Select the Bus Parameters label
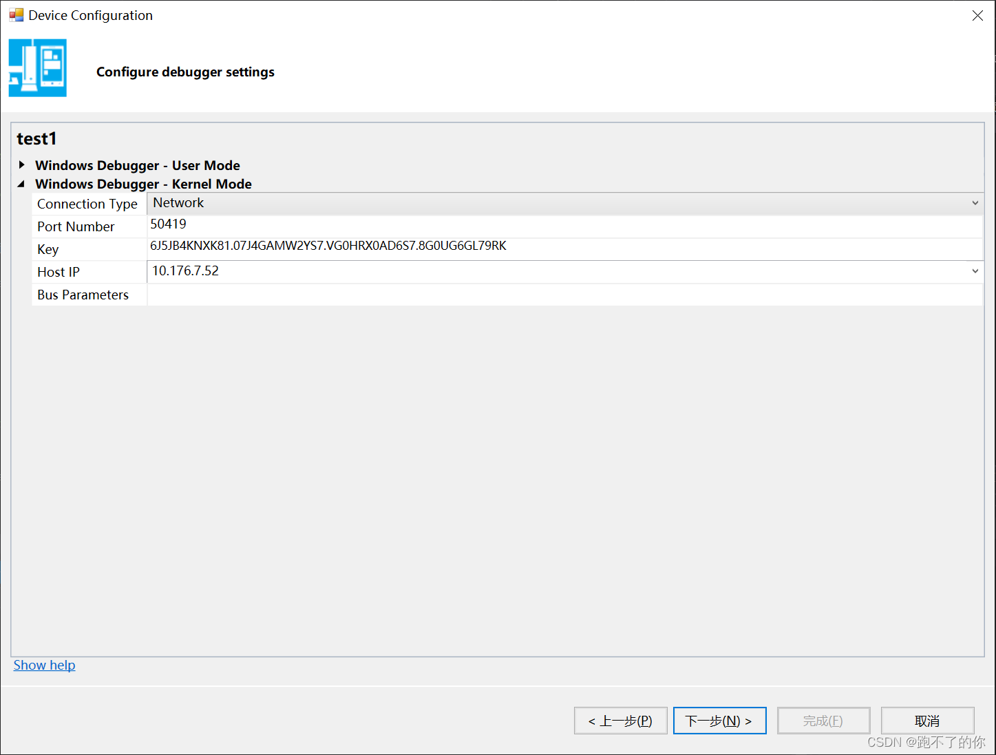This screenshot has width=996, height=755. click(x=83, y=295)
